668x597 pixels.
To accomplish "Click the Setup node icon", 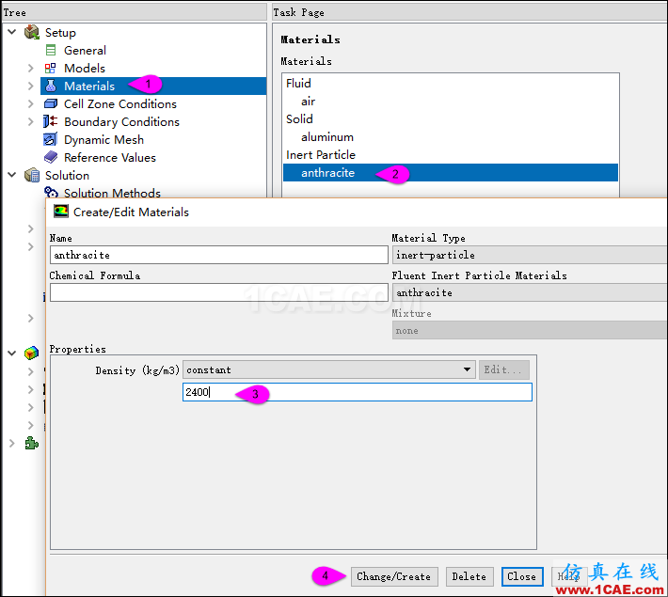I will point(32,32).
